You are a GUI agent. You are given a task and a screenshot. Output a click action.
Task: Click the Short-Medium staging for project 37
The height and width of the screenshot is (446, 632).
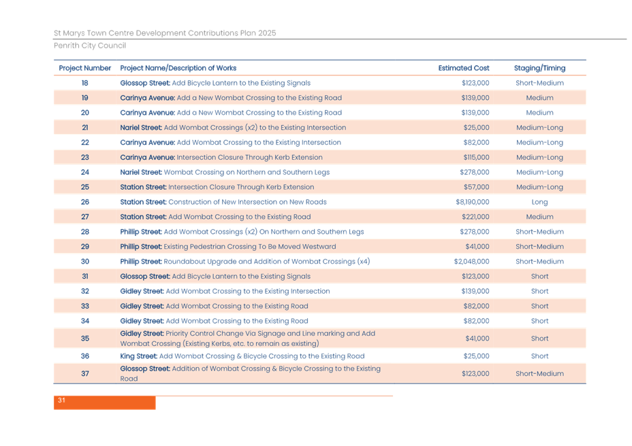[x=539, y=373]
